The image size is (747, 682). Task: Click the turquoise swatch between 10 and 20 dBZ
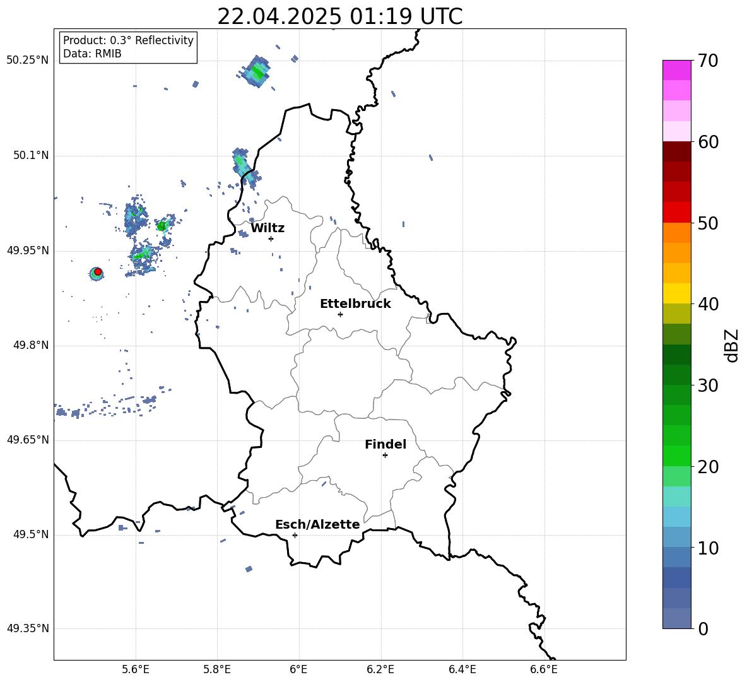pyautogui.click(x=676, y=497)
